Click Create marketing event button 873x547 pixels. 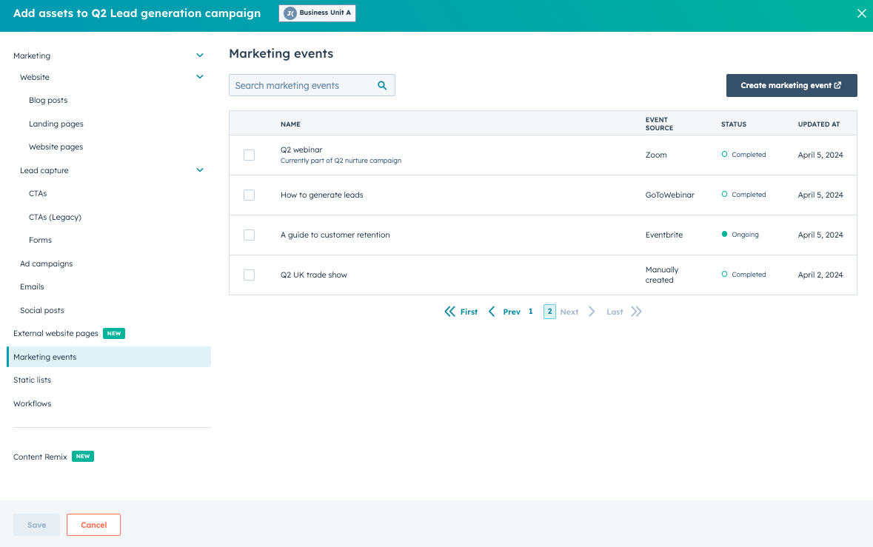(791, 86)
